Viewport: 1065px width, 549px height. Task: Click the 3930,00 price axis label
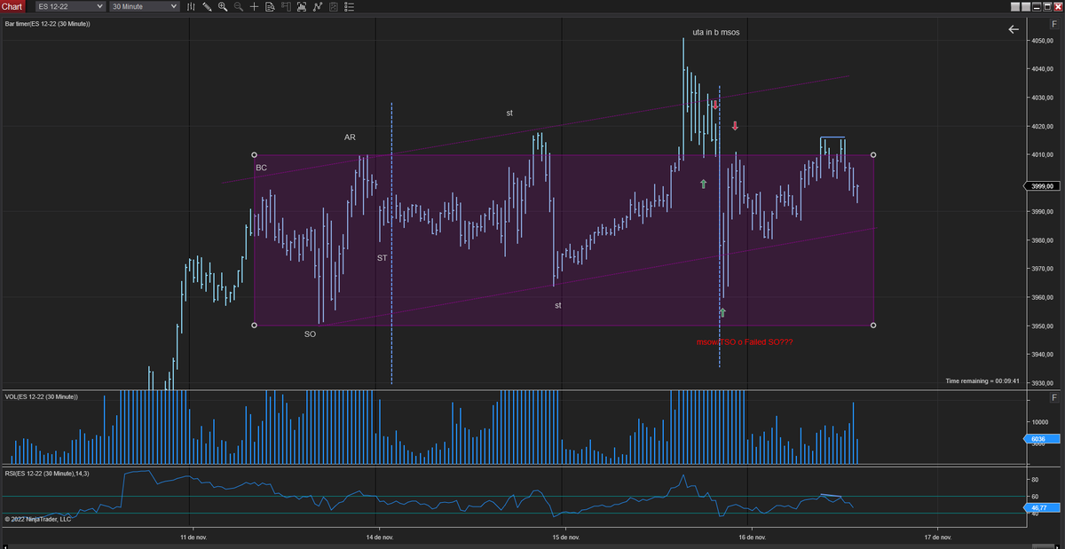pyautogui.click(x=1042, y=383)
